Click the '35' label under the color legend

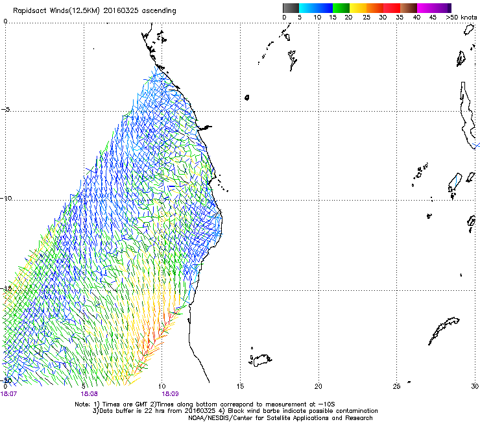(x=399, y=18)
